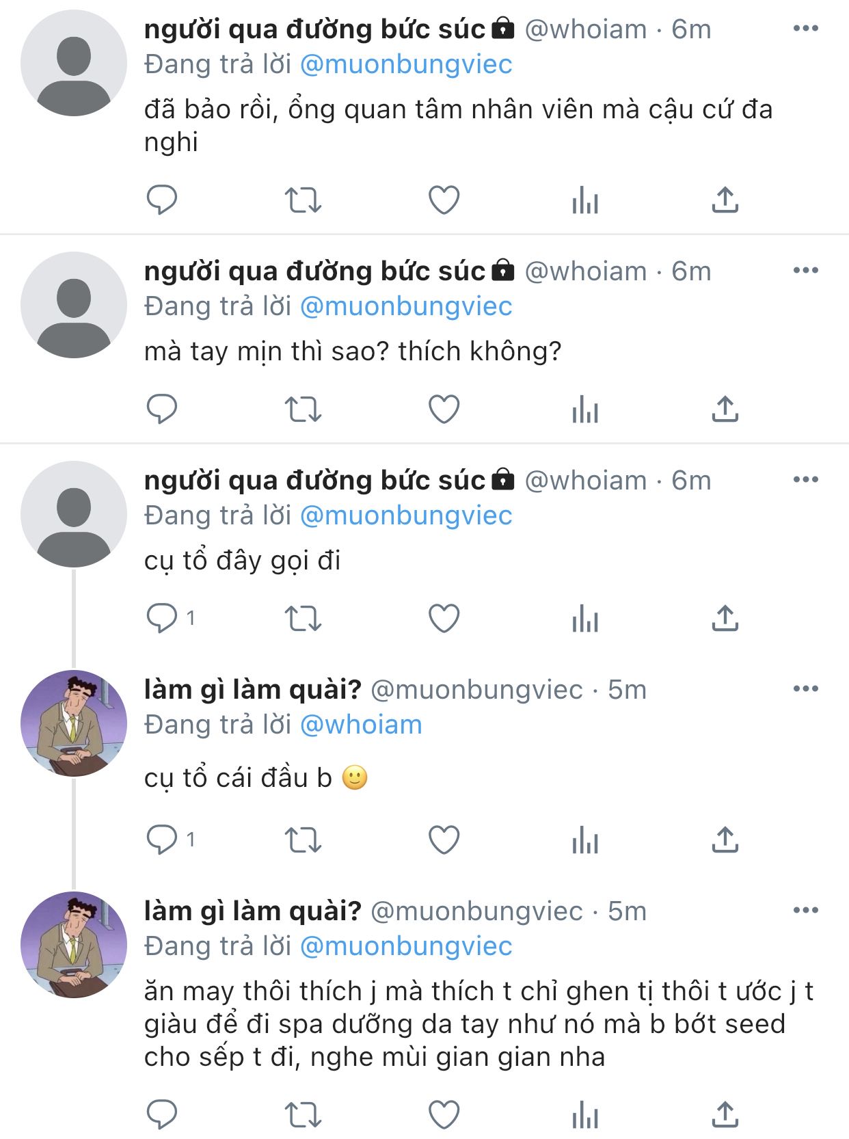Open the gray default avatar on first tweet
Viewport: 849px width, 1139px height.
[x=74, y=63]
